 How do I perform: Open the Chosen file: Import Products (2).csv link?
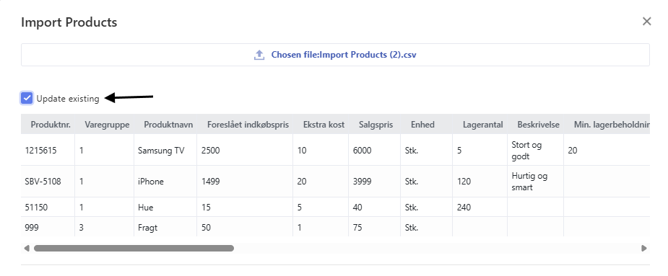(343, 55)
